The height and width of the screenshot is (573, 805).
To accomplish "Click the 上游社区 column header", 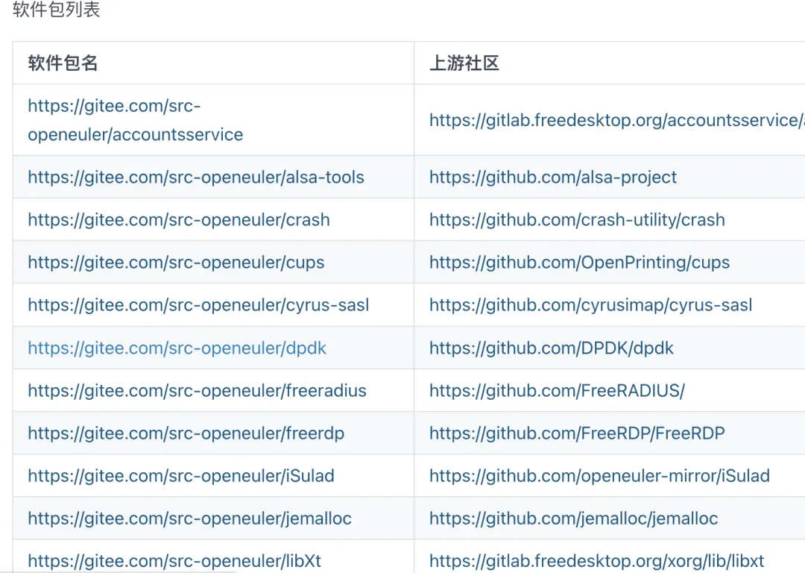I will 464,63.
